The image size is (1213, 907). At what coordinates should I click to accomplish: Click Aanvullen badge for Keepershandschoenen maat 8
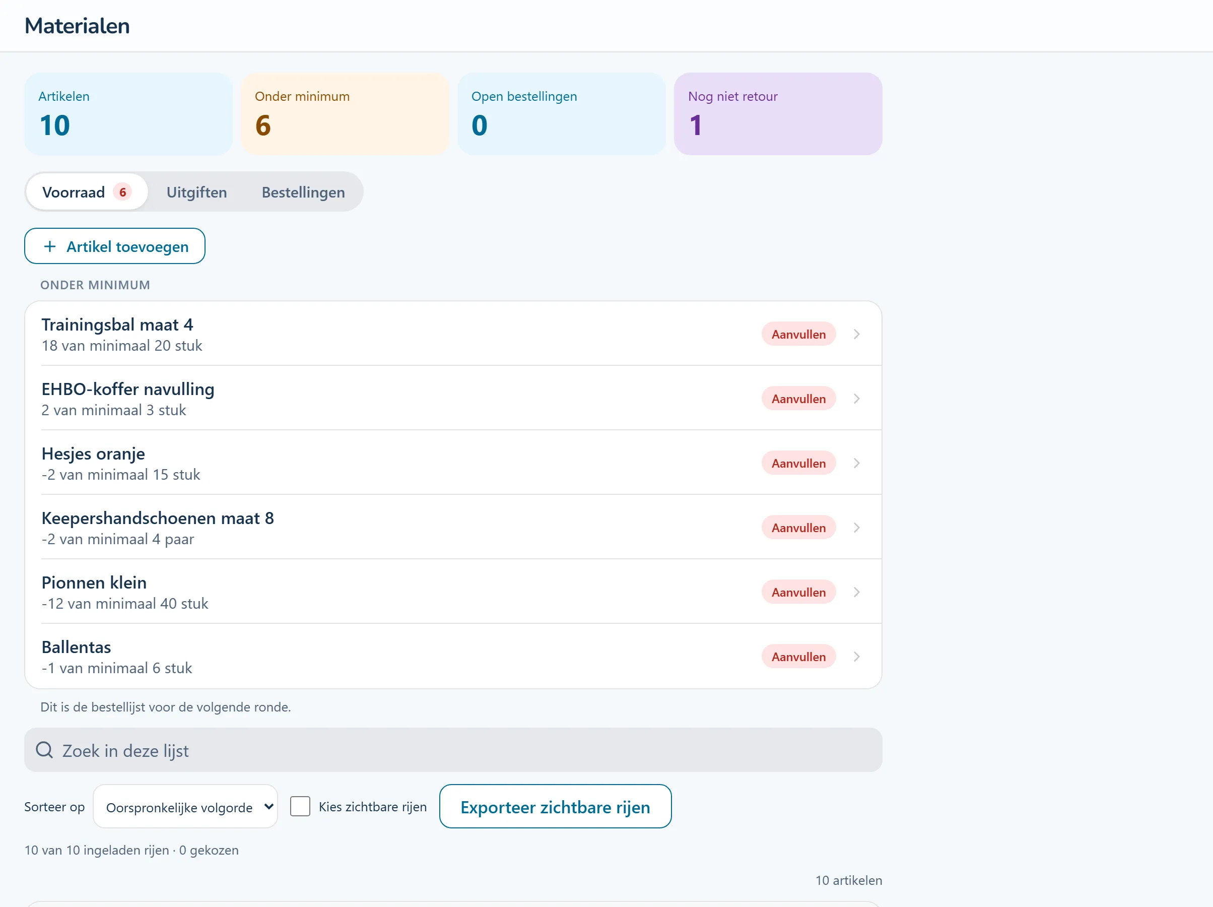point(798,528)
